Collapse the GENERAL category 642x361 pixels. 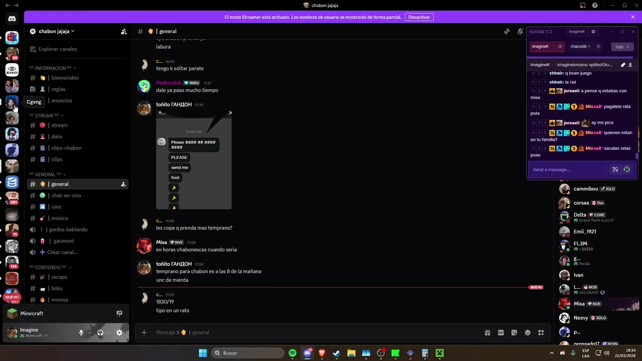click(48, 174)
